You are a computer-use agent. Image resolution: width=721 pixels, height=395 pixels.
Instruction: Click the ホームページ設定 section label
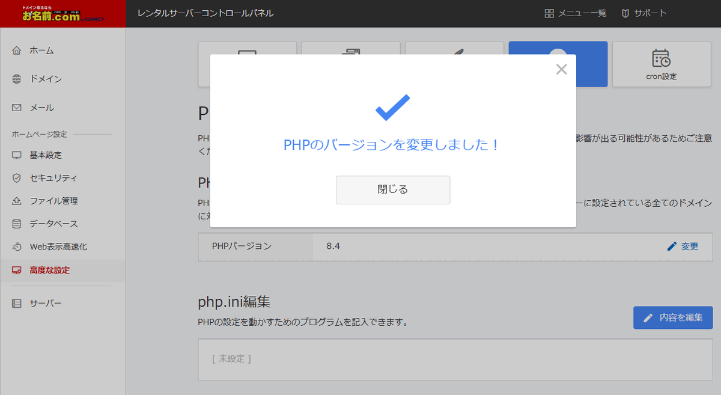tap(40, 134)
